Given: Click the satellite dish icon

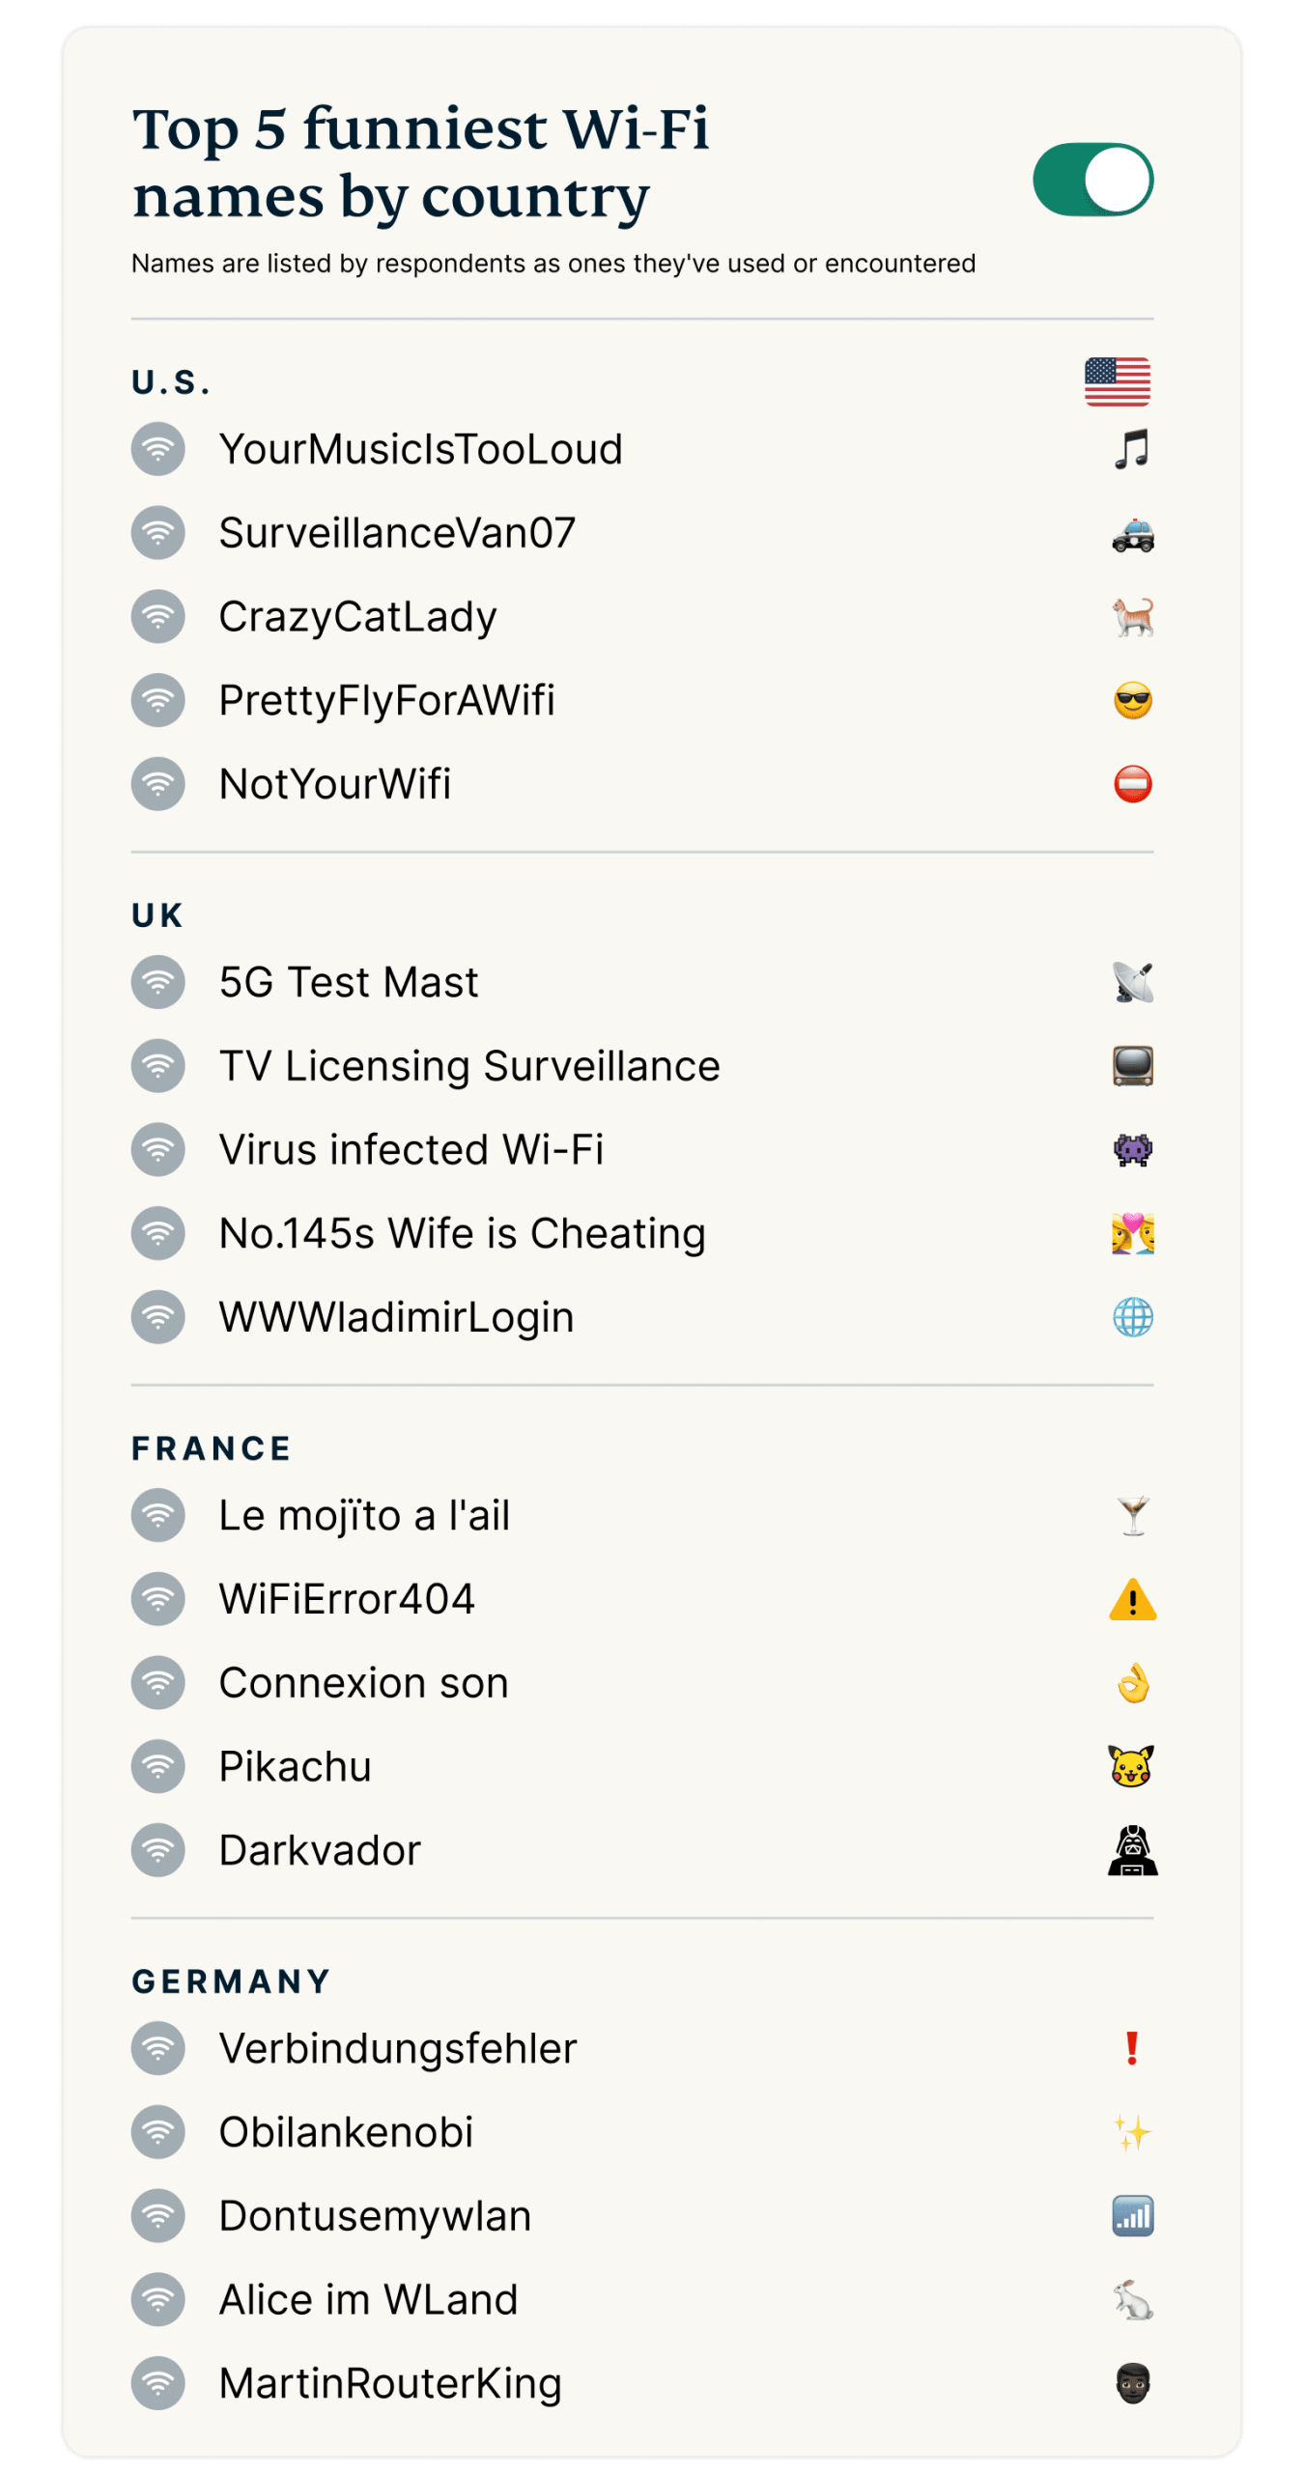Looking at the screenshot, I should coord(1132,982).
